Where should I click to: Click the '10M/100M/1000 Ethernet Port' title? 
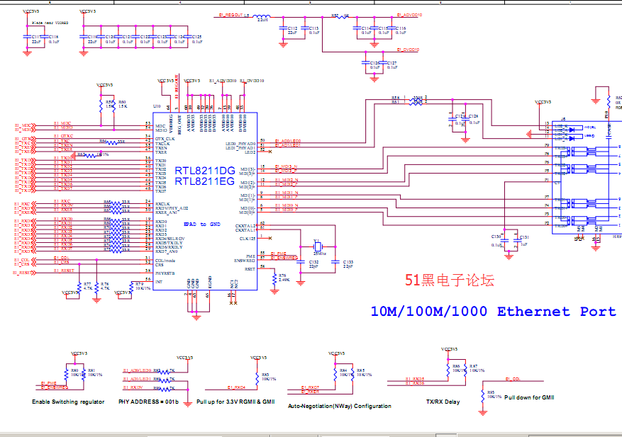coord(494,312)
